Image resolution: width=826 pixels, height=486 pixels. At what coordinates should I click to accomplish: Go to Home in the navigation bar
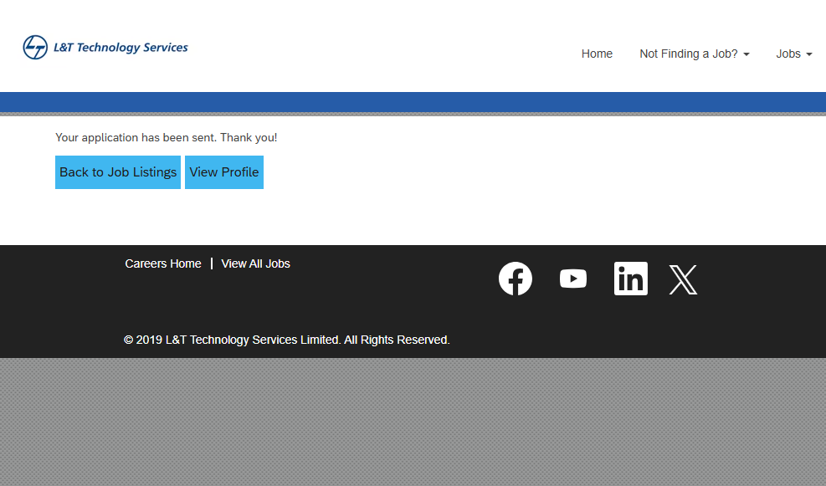pyautogui.click(x=597, y=54)
